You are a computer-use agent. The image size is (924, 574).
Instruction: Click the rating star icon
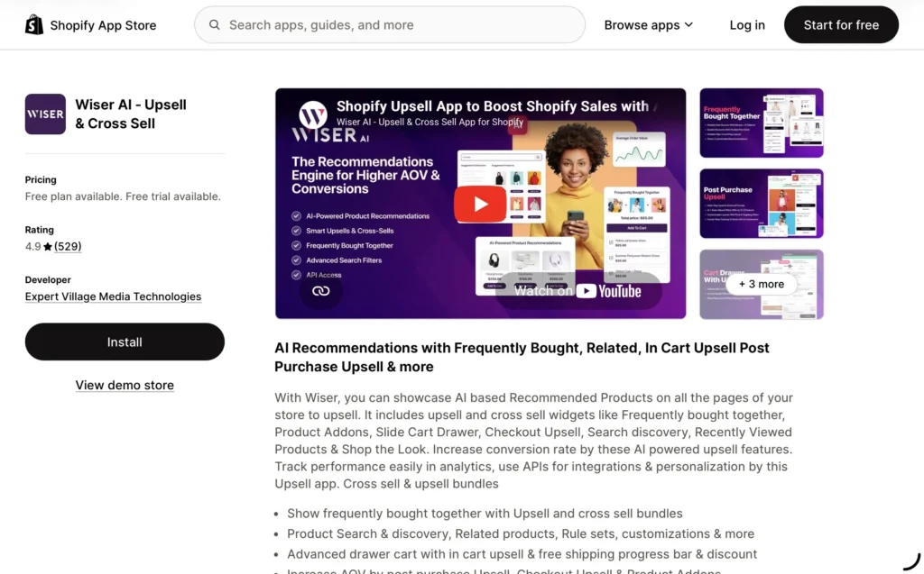click(48, 247)
